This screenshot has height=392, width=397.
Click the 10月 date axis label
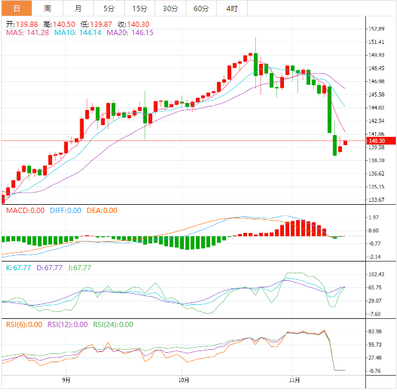pyautogui.click(x=184, y=380)
